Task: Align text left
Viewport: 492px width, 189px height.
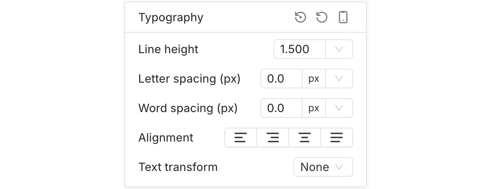Action: (241, 138)
